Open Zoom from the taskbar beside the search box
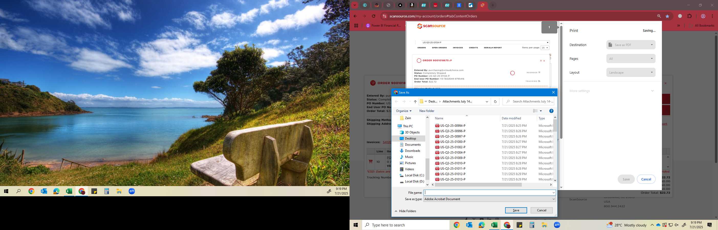The width and height of the screenshot is (718, 230). [557, 225]
